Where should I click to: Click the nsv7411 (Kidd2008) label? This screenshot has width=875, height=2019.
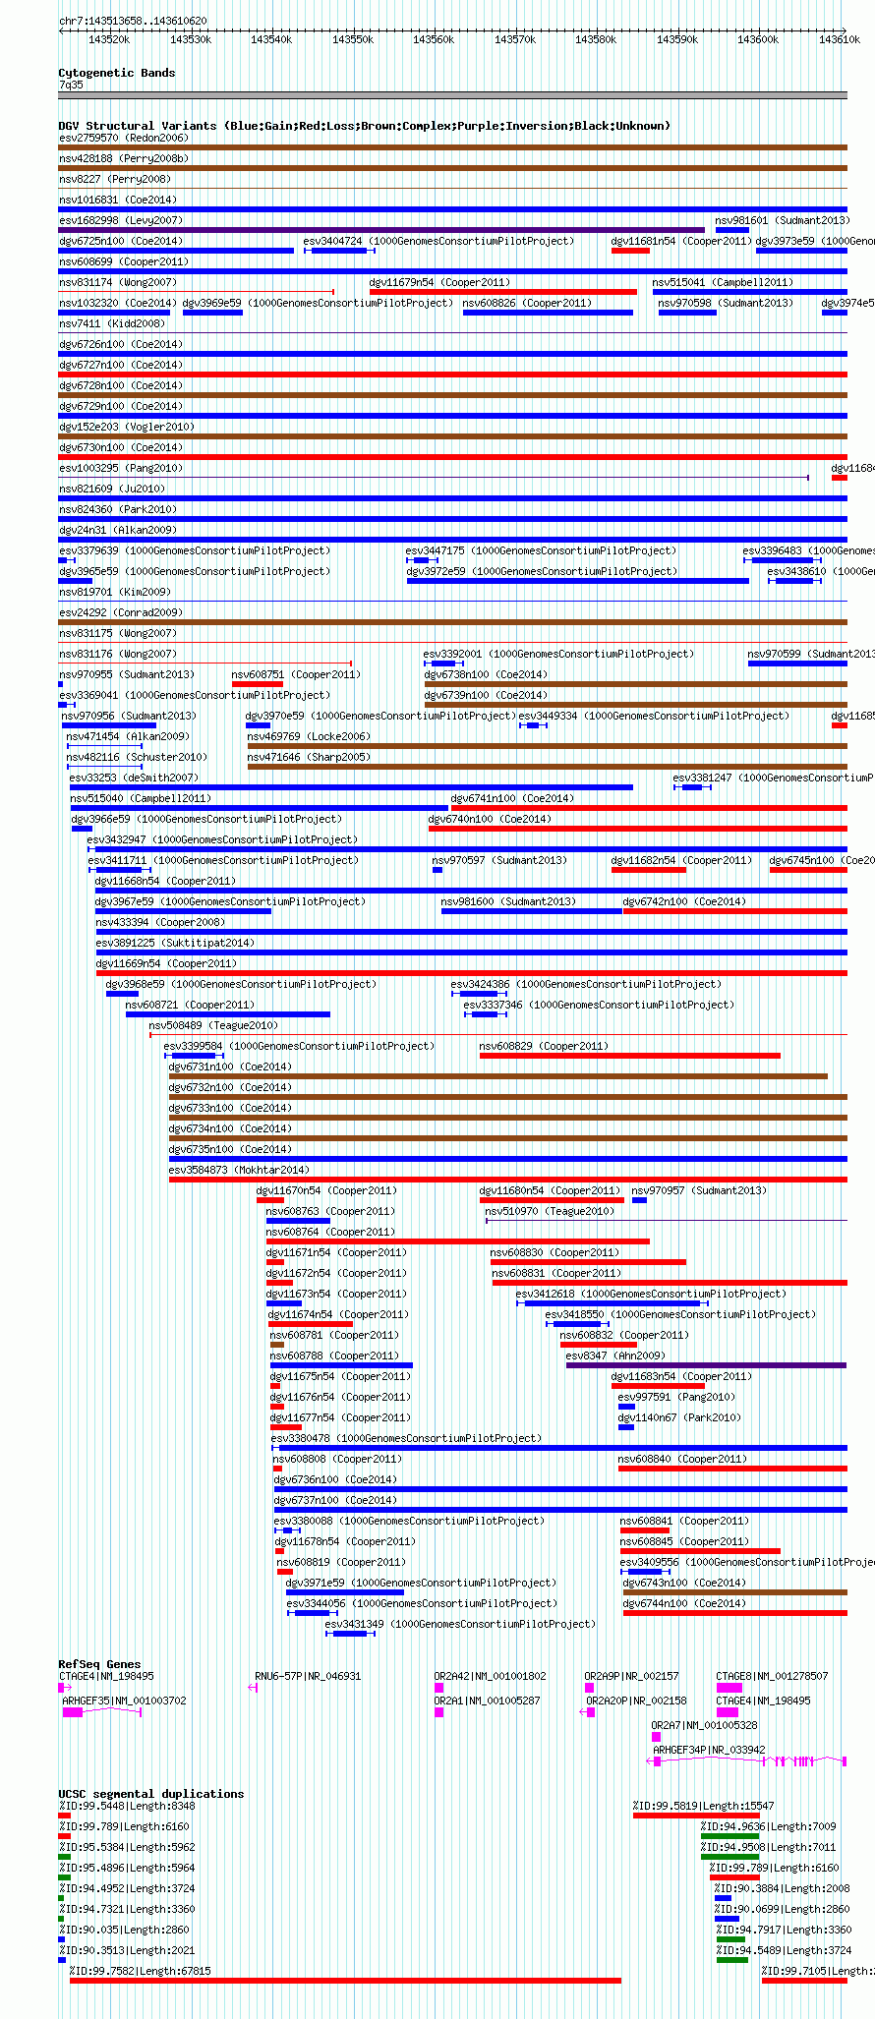111,323
